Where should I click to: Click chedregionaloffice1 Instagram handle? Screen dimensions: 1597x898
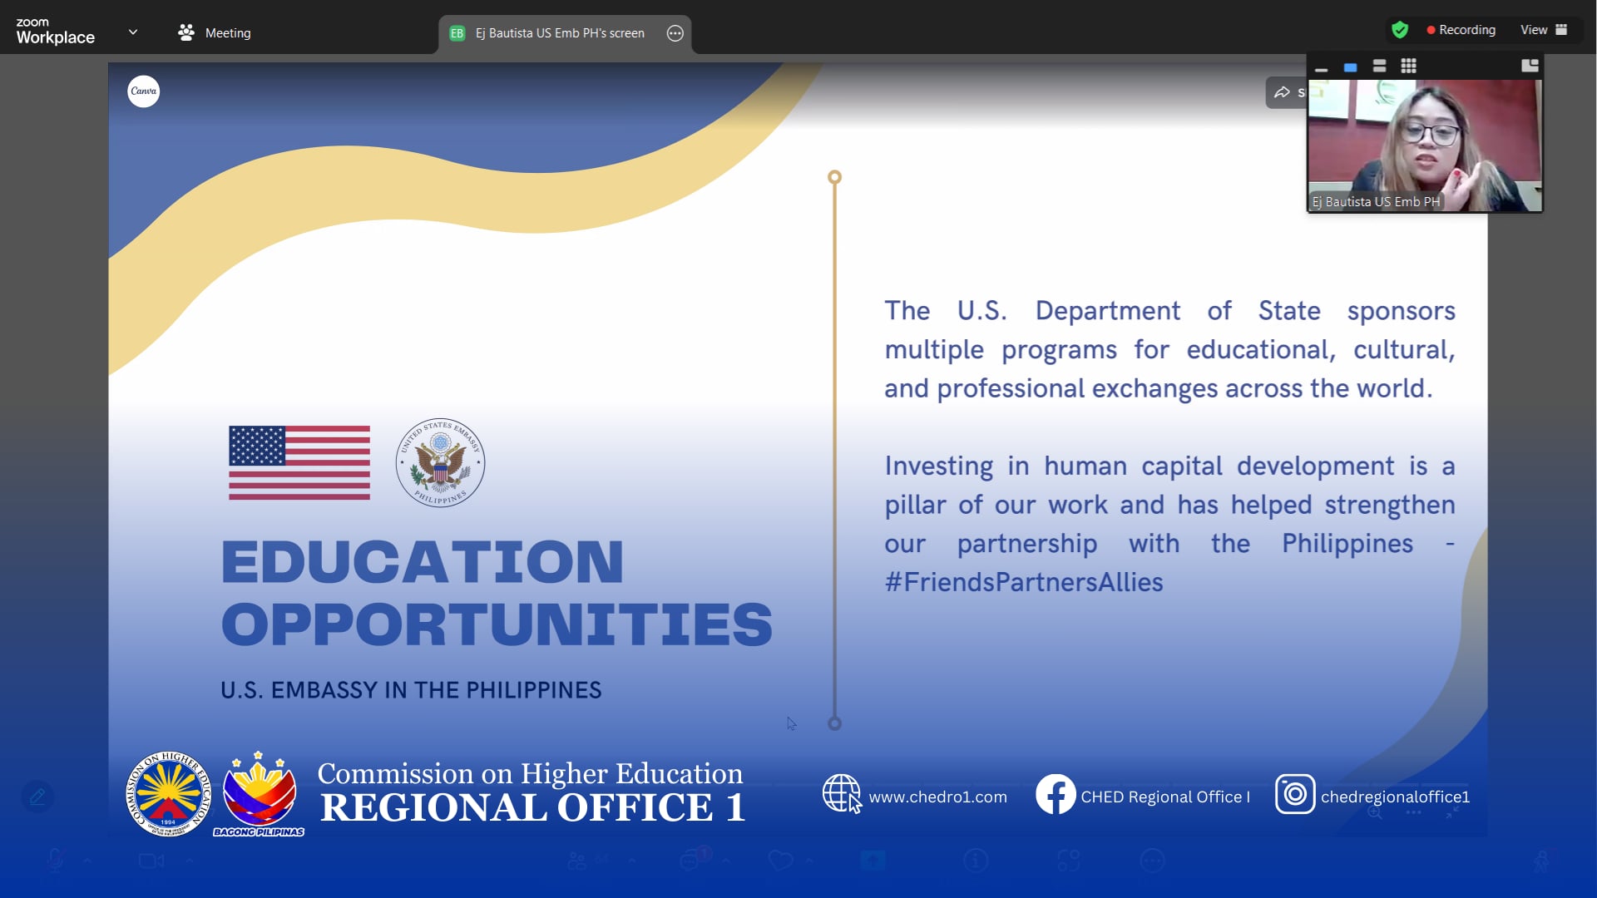(1395, 797)
